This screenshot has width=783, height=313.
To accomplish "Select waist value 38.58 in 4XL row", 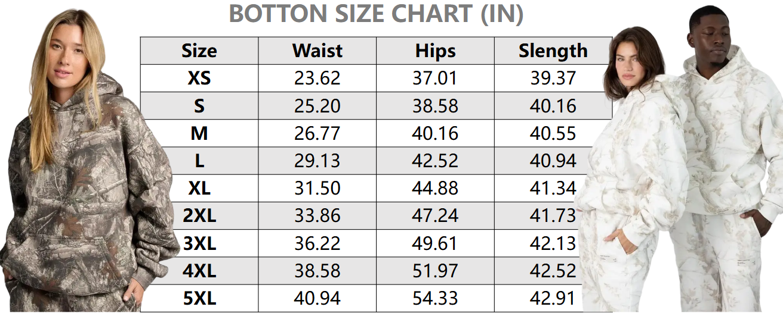I will 317,271.
